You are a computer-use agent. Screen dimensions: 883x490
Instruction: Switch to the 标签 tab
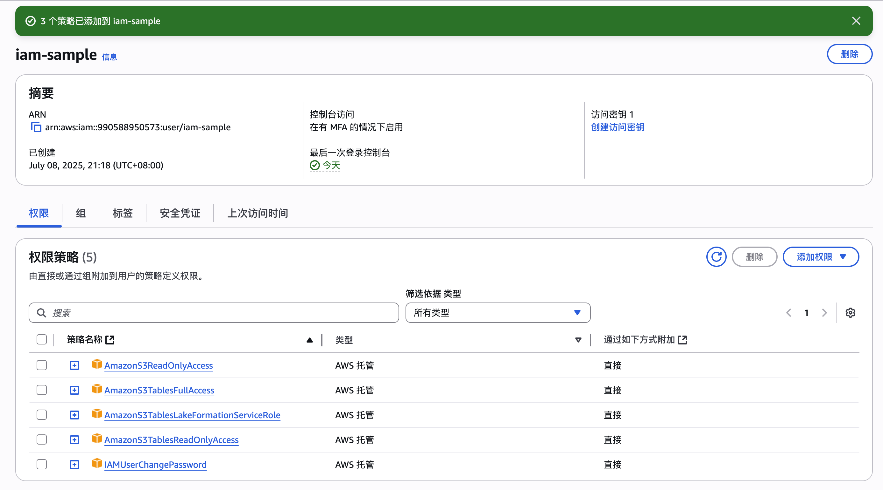[x=122, y=213]
